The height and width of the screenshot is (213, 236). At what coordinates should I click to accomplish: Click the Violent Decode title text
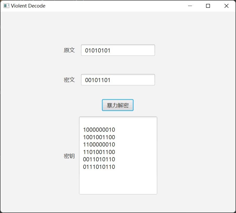coord(28,6)
